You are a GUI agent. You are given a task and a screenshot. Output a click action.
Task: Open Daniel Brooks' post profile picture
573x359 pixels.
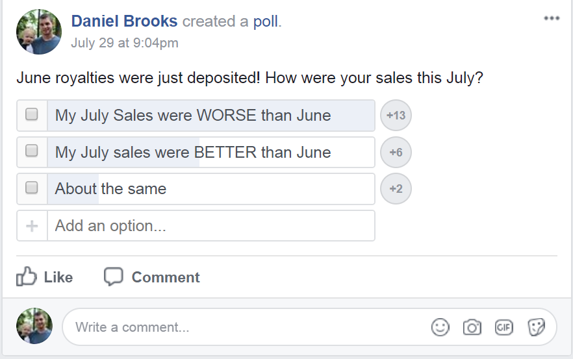point(39,32)
